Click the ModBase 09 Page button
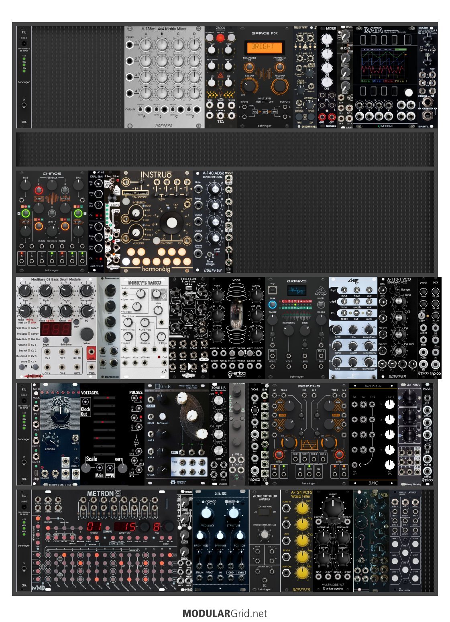Screen dimensions: 450x622 click(46, 339)
